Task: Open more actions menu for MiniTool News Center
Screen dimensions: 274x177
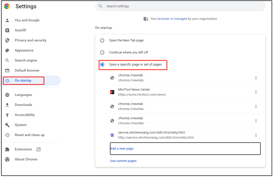Action: [256, 92]
